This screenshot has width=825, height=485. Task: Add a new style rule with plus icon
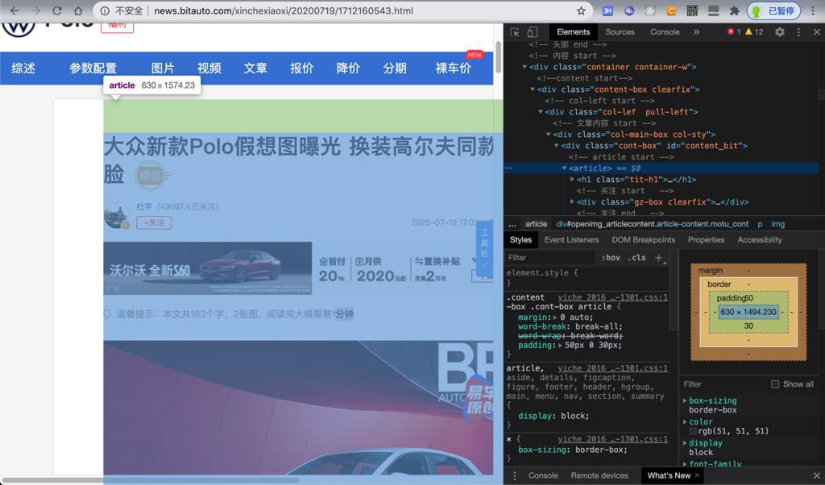click(x=659, y=258)
